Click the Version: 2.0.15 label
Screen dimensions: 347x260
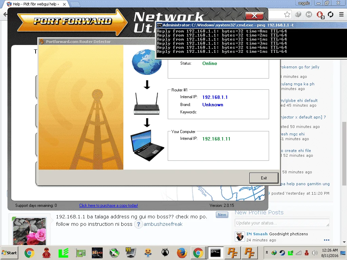(222, 205)
